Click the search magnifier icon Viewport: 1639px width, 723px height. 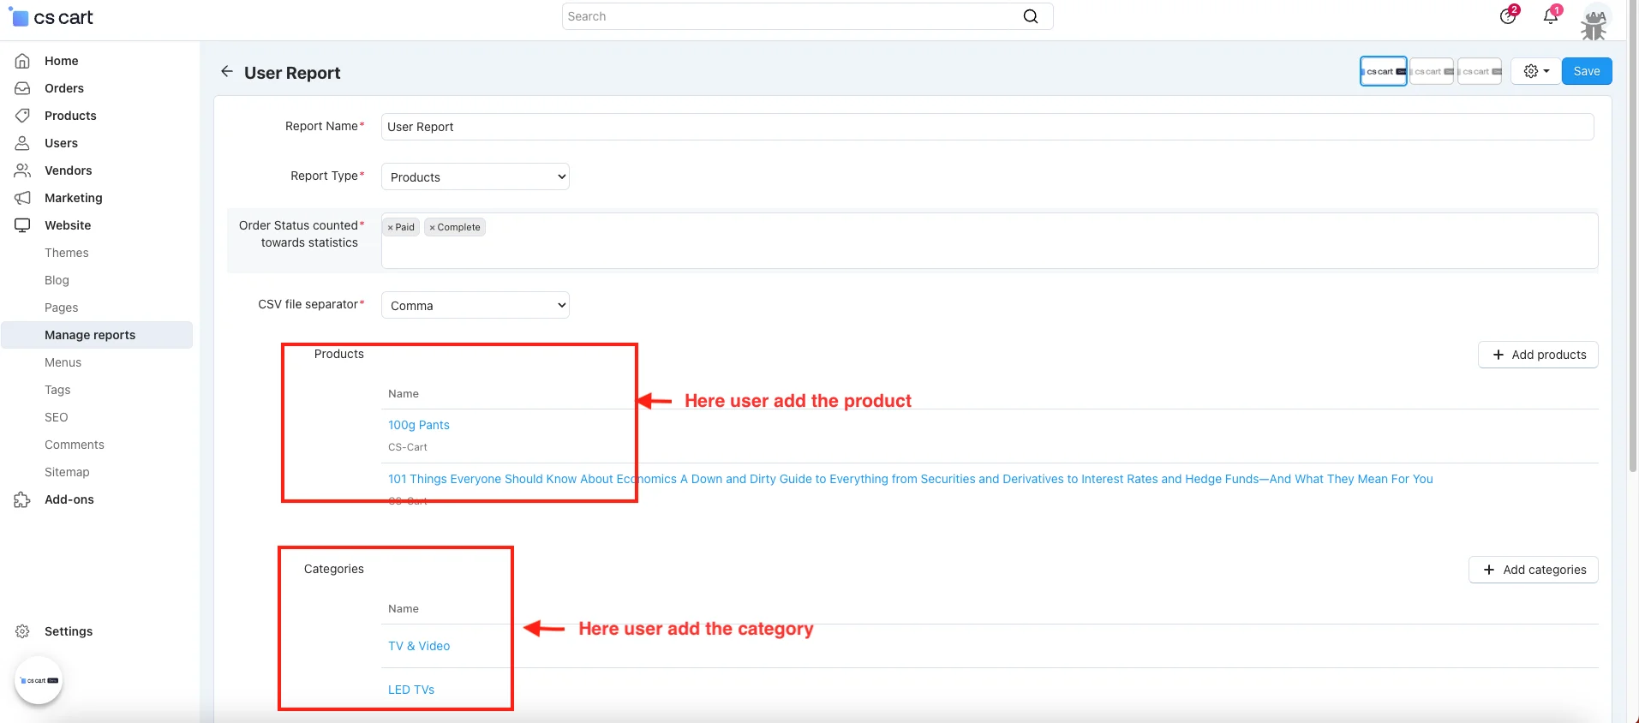[1031, 16]
